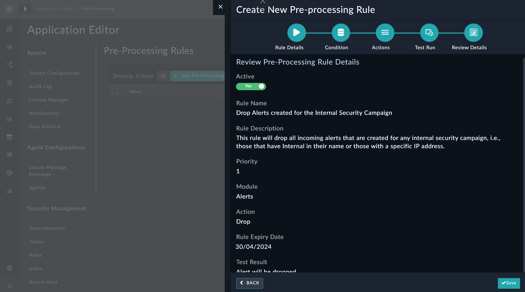Open the automation lightning icon in the sidebar
Screen dimensions: 525x292
[x=9, y=83]
